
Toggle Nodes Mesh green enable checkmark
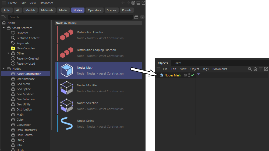[x=193, y=75]
